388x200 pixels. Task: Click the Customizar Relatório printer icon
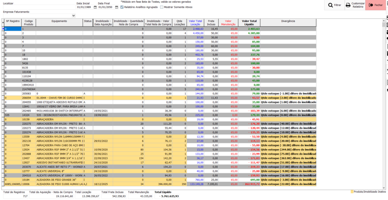[x=348, y=5]
